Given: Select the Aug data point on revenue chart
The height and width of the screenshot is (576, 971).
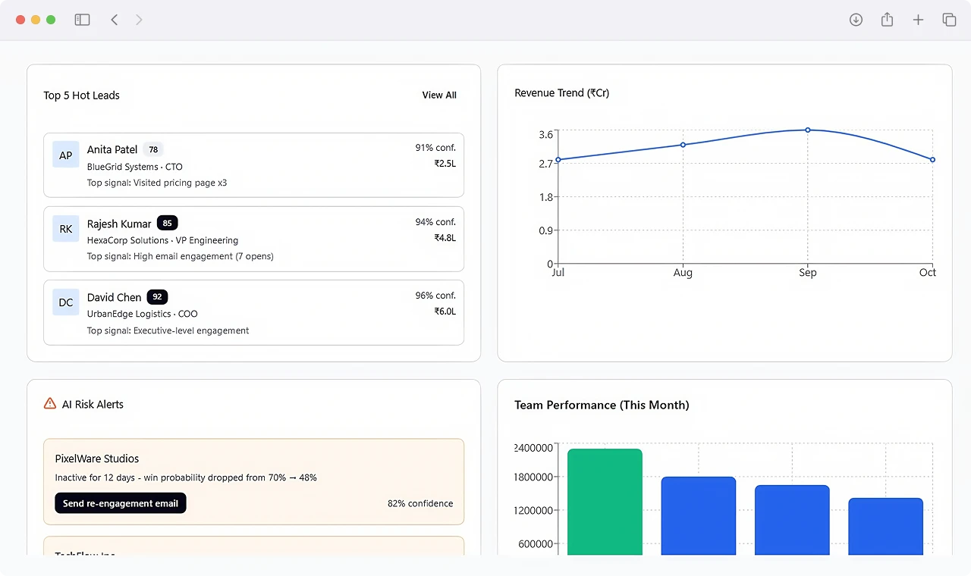Looking at the screenshot, I should (683, 145).
